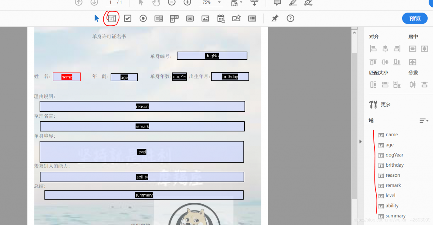Open the field list sort options
433x225 pixels.
pos(424,120)
